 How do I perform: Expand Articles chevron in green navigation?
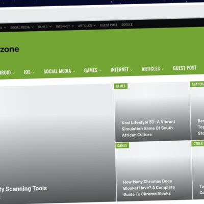(x=163, y=69)
